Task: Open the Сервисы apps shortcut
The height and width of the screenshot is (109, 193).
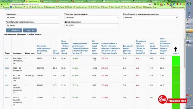Action: coord(5,7)
